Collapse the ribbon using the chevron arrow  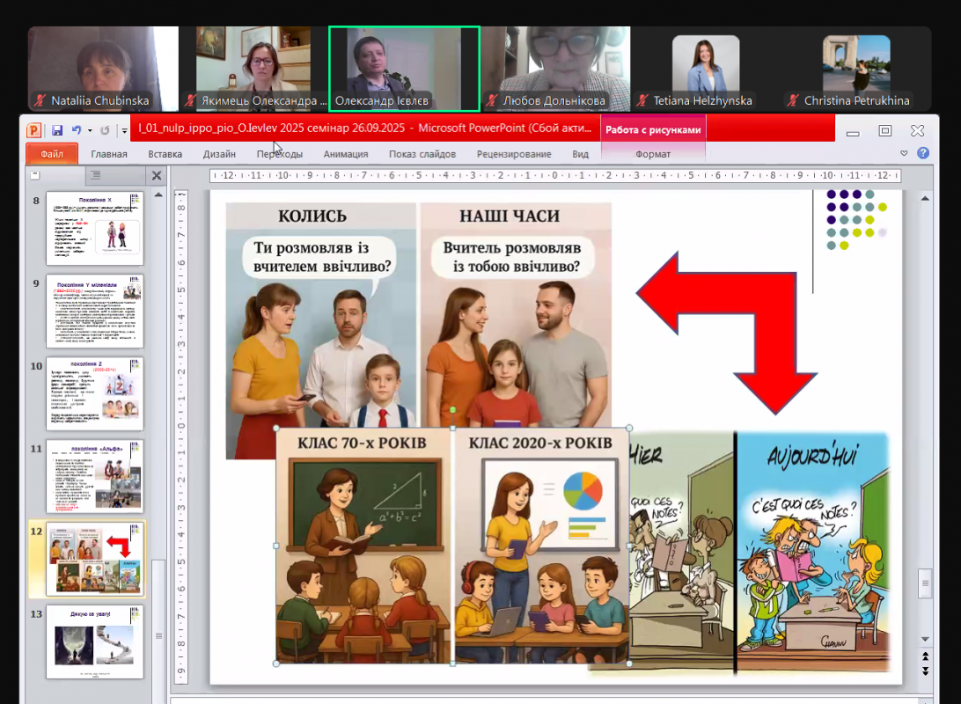904,153
